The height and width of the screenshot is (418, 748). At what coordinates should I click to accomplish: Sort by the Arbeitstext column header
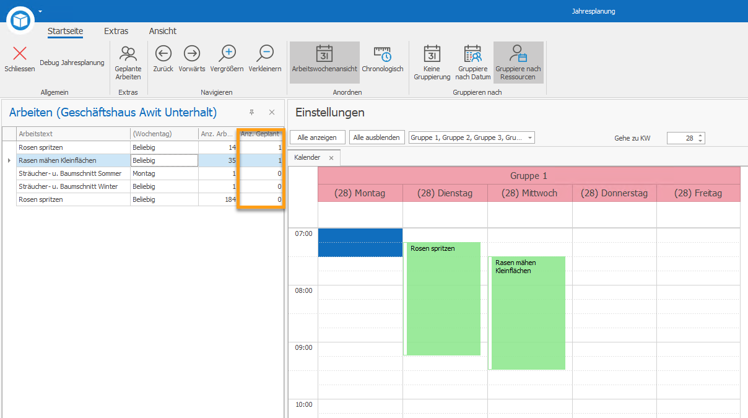(73, 134)
